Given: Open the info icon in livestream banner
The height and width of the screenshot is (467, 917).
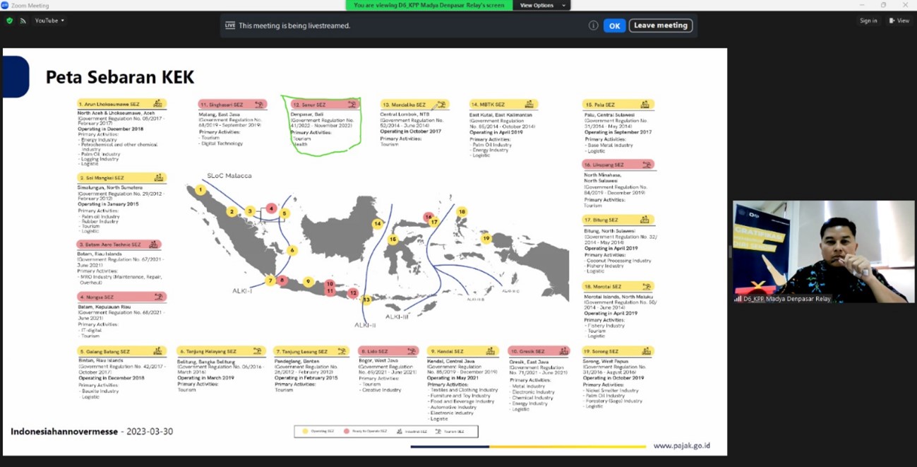Looking at the screenshot, I should [x=593, y=25].
